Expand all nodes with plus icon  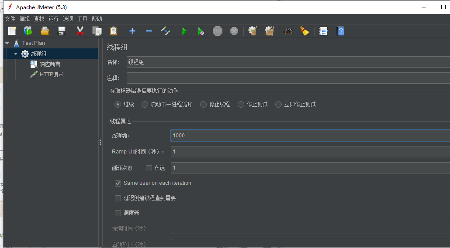[132, 31]
